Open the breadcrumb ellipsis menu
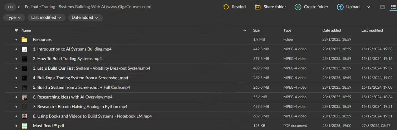This screenshot has height=130, width=397. coord(10,7)
